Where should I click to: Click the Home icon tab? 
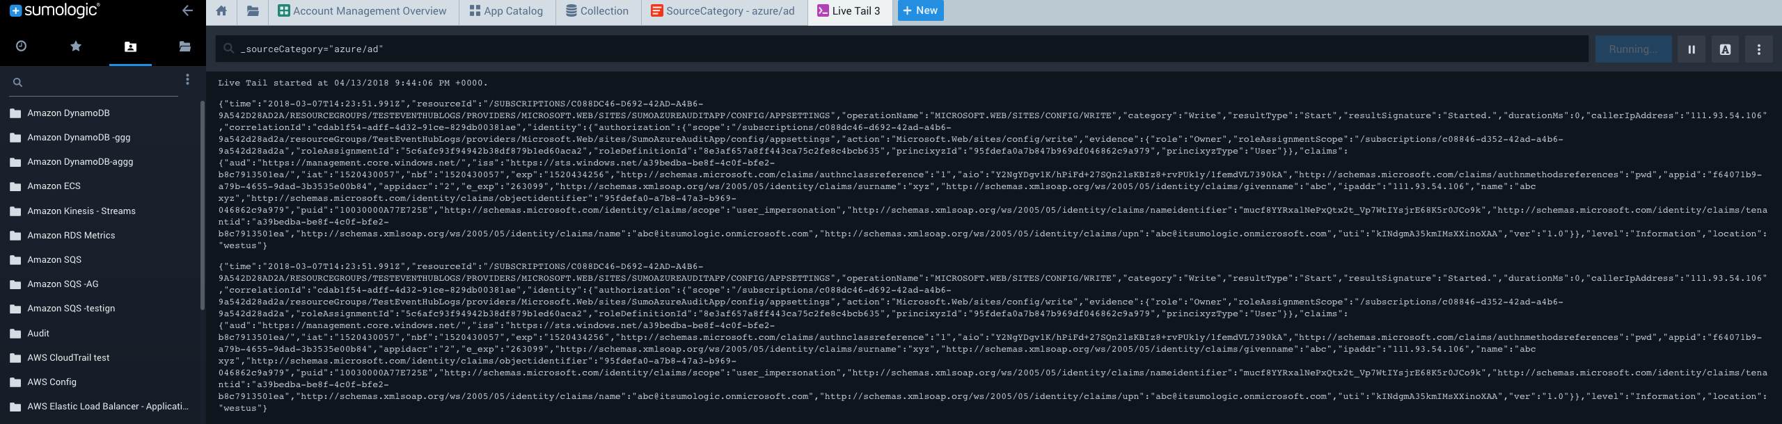(221, 11)
